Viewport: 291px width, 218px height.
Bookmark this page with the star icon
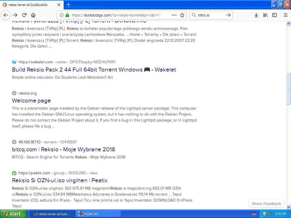click(x=182, y=15)
